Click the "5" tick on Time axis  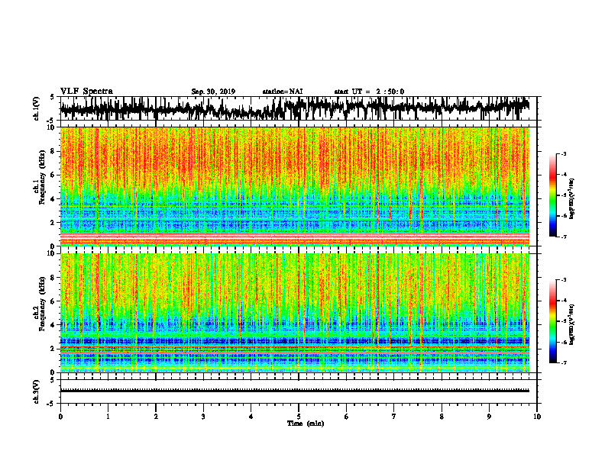click(x=299, y=417)
